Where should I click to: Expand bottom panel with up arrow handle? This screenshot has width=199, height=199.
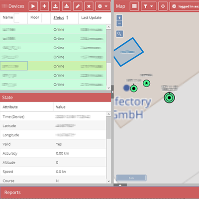pos(120,185)
